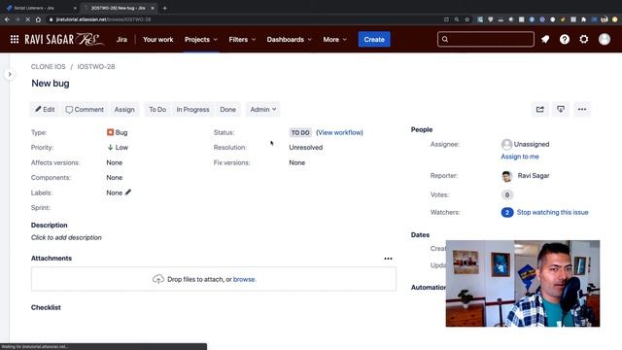
Task: Edit labels with the pencil icon
Action: pos(128,192)
